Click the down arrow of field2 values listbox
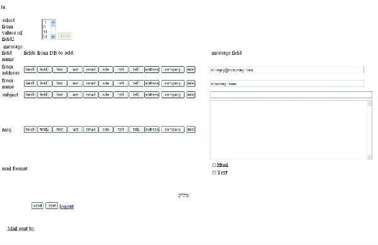 tap(53, 37)
